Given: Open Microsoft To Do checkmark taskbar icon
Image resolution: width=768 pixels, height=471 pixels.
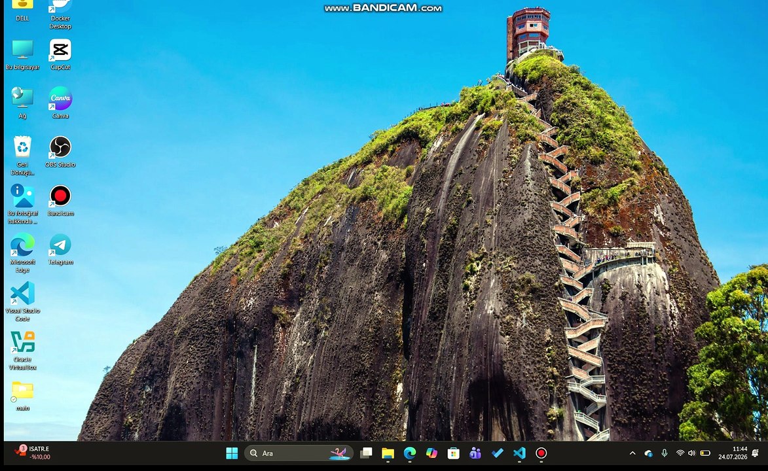Looking at the screenshot, I should 497,453.
